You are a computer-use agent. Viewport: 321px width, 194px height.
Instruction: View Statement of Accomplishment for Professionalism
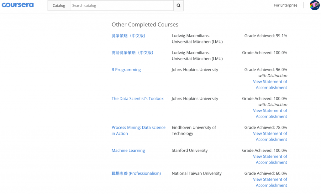[270, 182]
